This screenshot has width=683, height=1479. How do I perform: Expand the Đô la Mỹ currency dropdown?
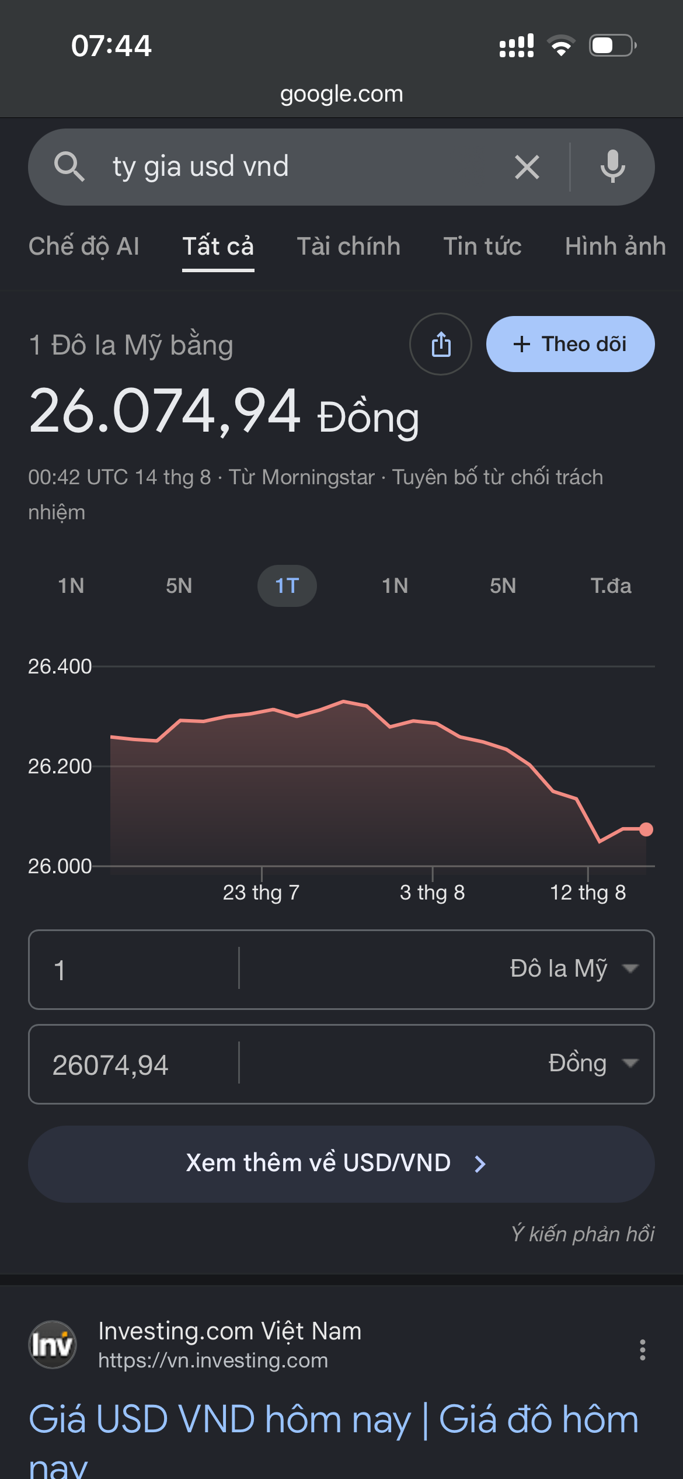coord(573,968)
